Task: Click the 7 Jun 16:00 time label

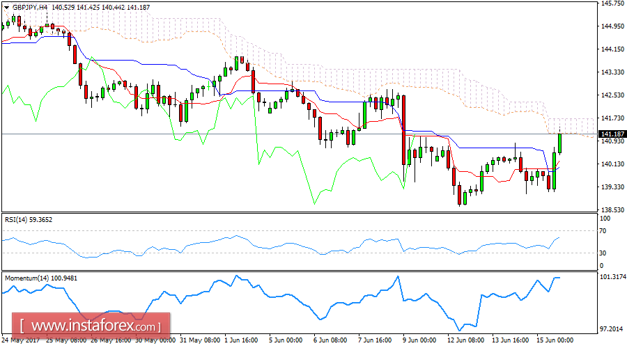Action: tap(375, 340)
